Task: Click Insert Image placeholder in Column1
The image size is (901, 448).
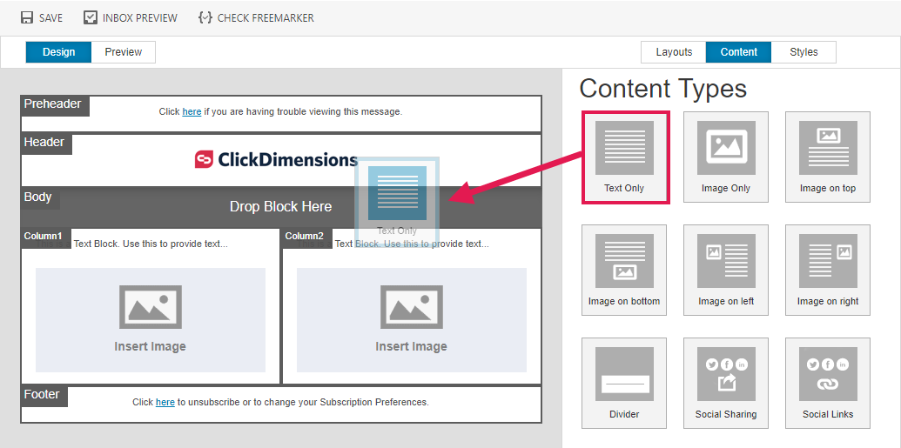Action: pyautogui.click(x=151, y=320)
